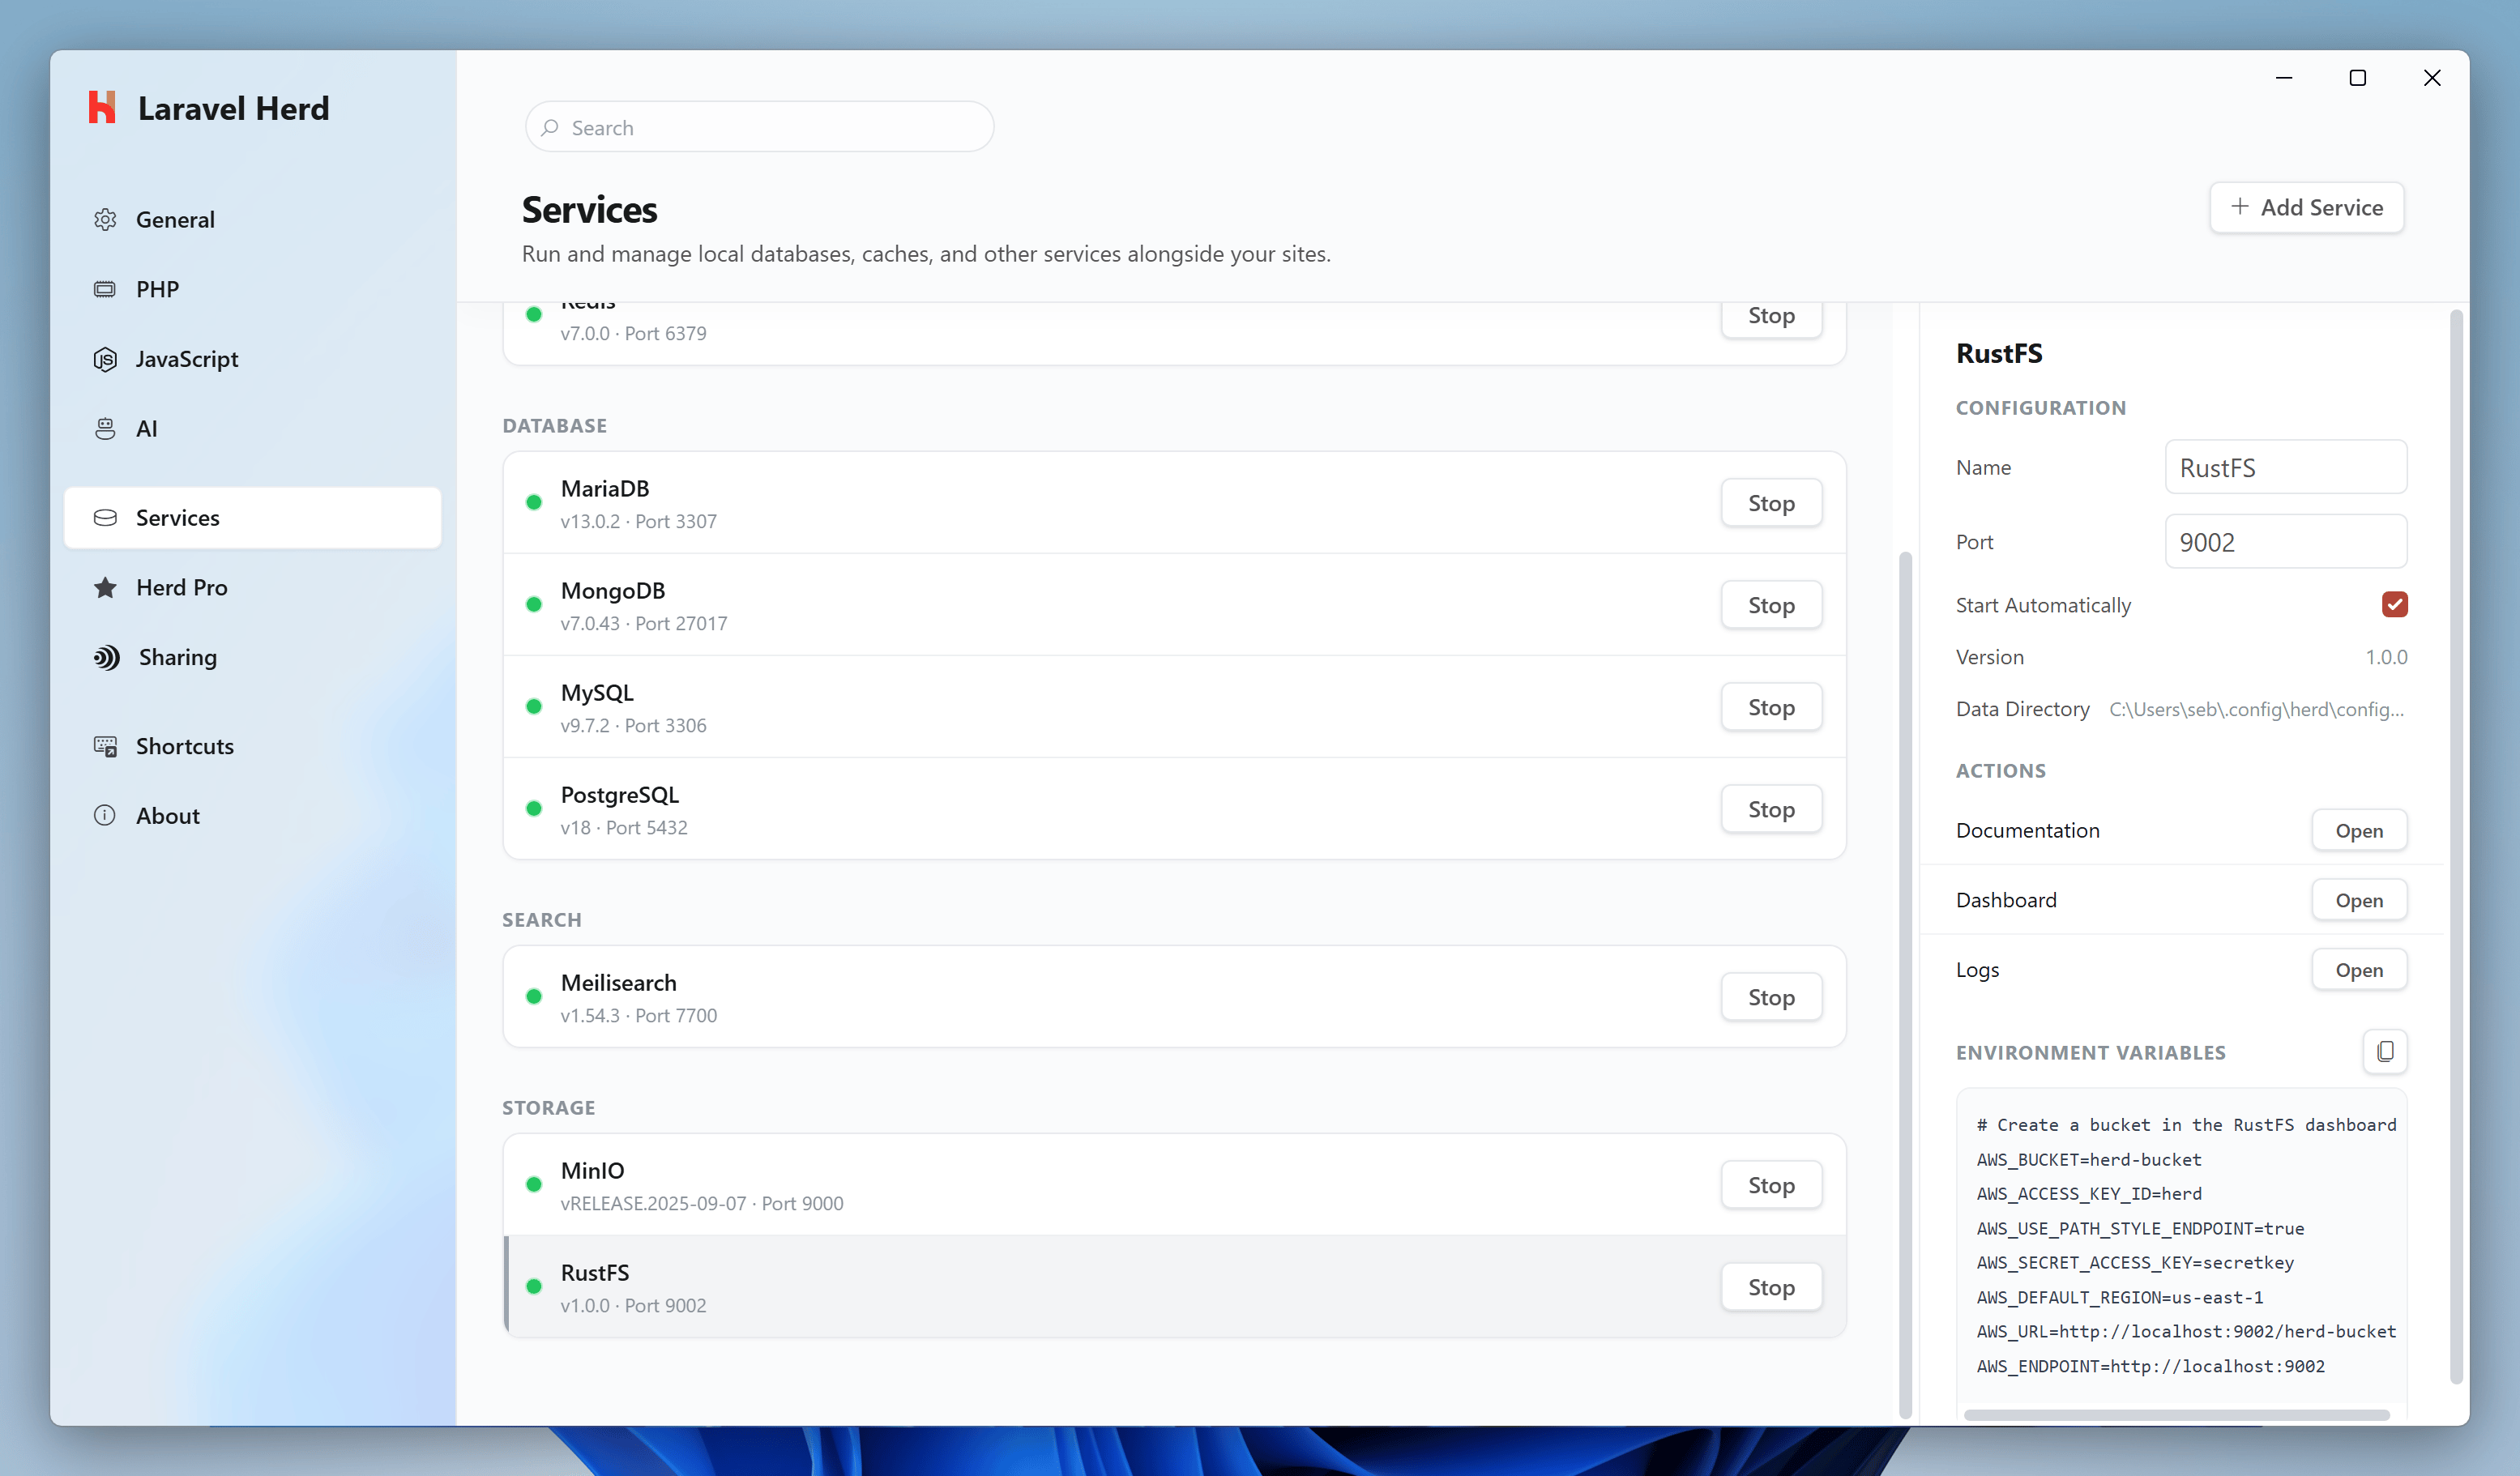Click the General gear icon
Screen dimensions: 2520x1476
click(x=105, y=219)
